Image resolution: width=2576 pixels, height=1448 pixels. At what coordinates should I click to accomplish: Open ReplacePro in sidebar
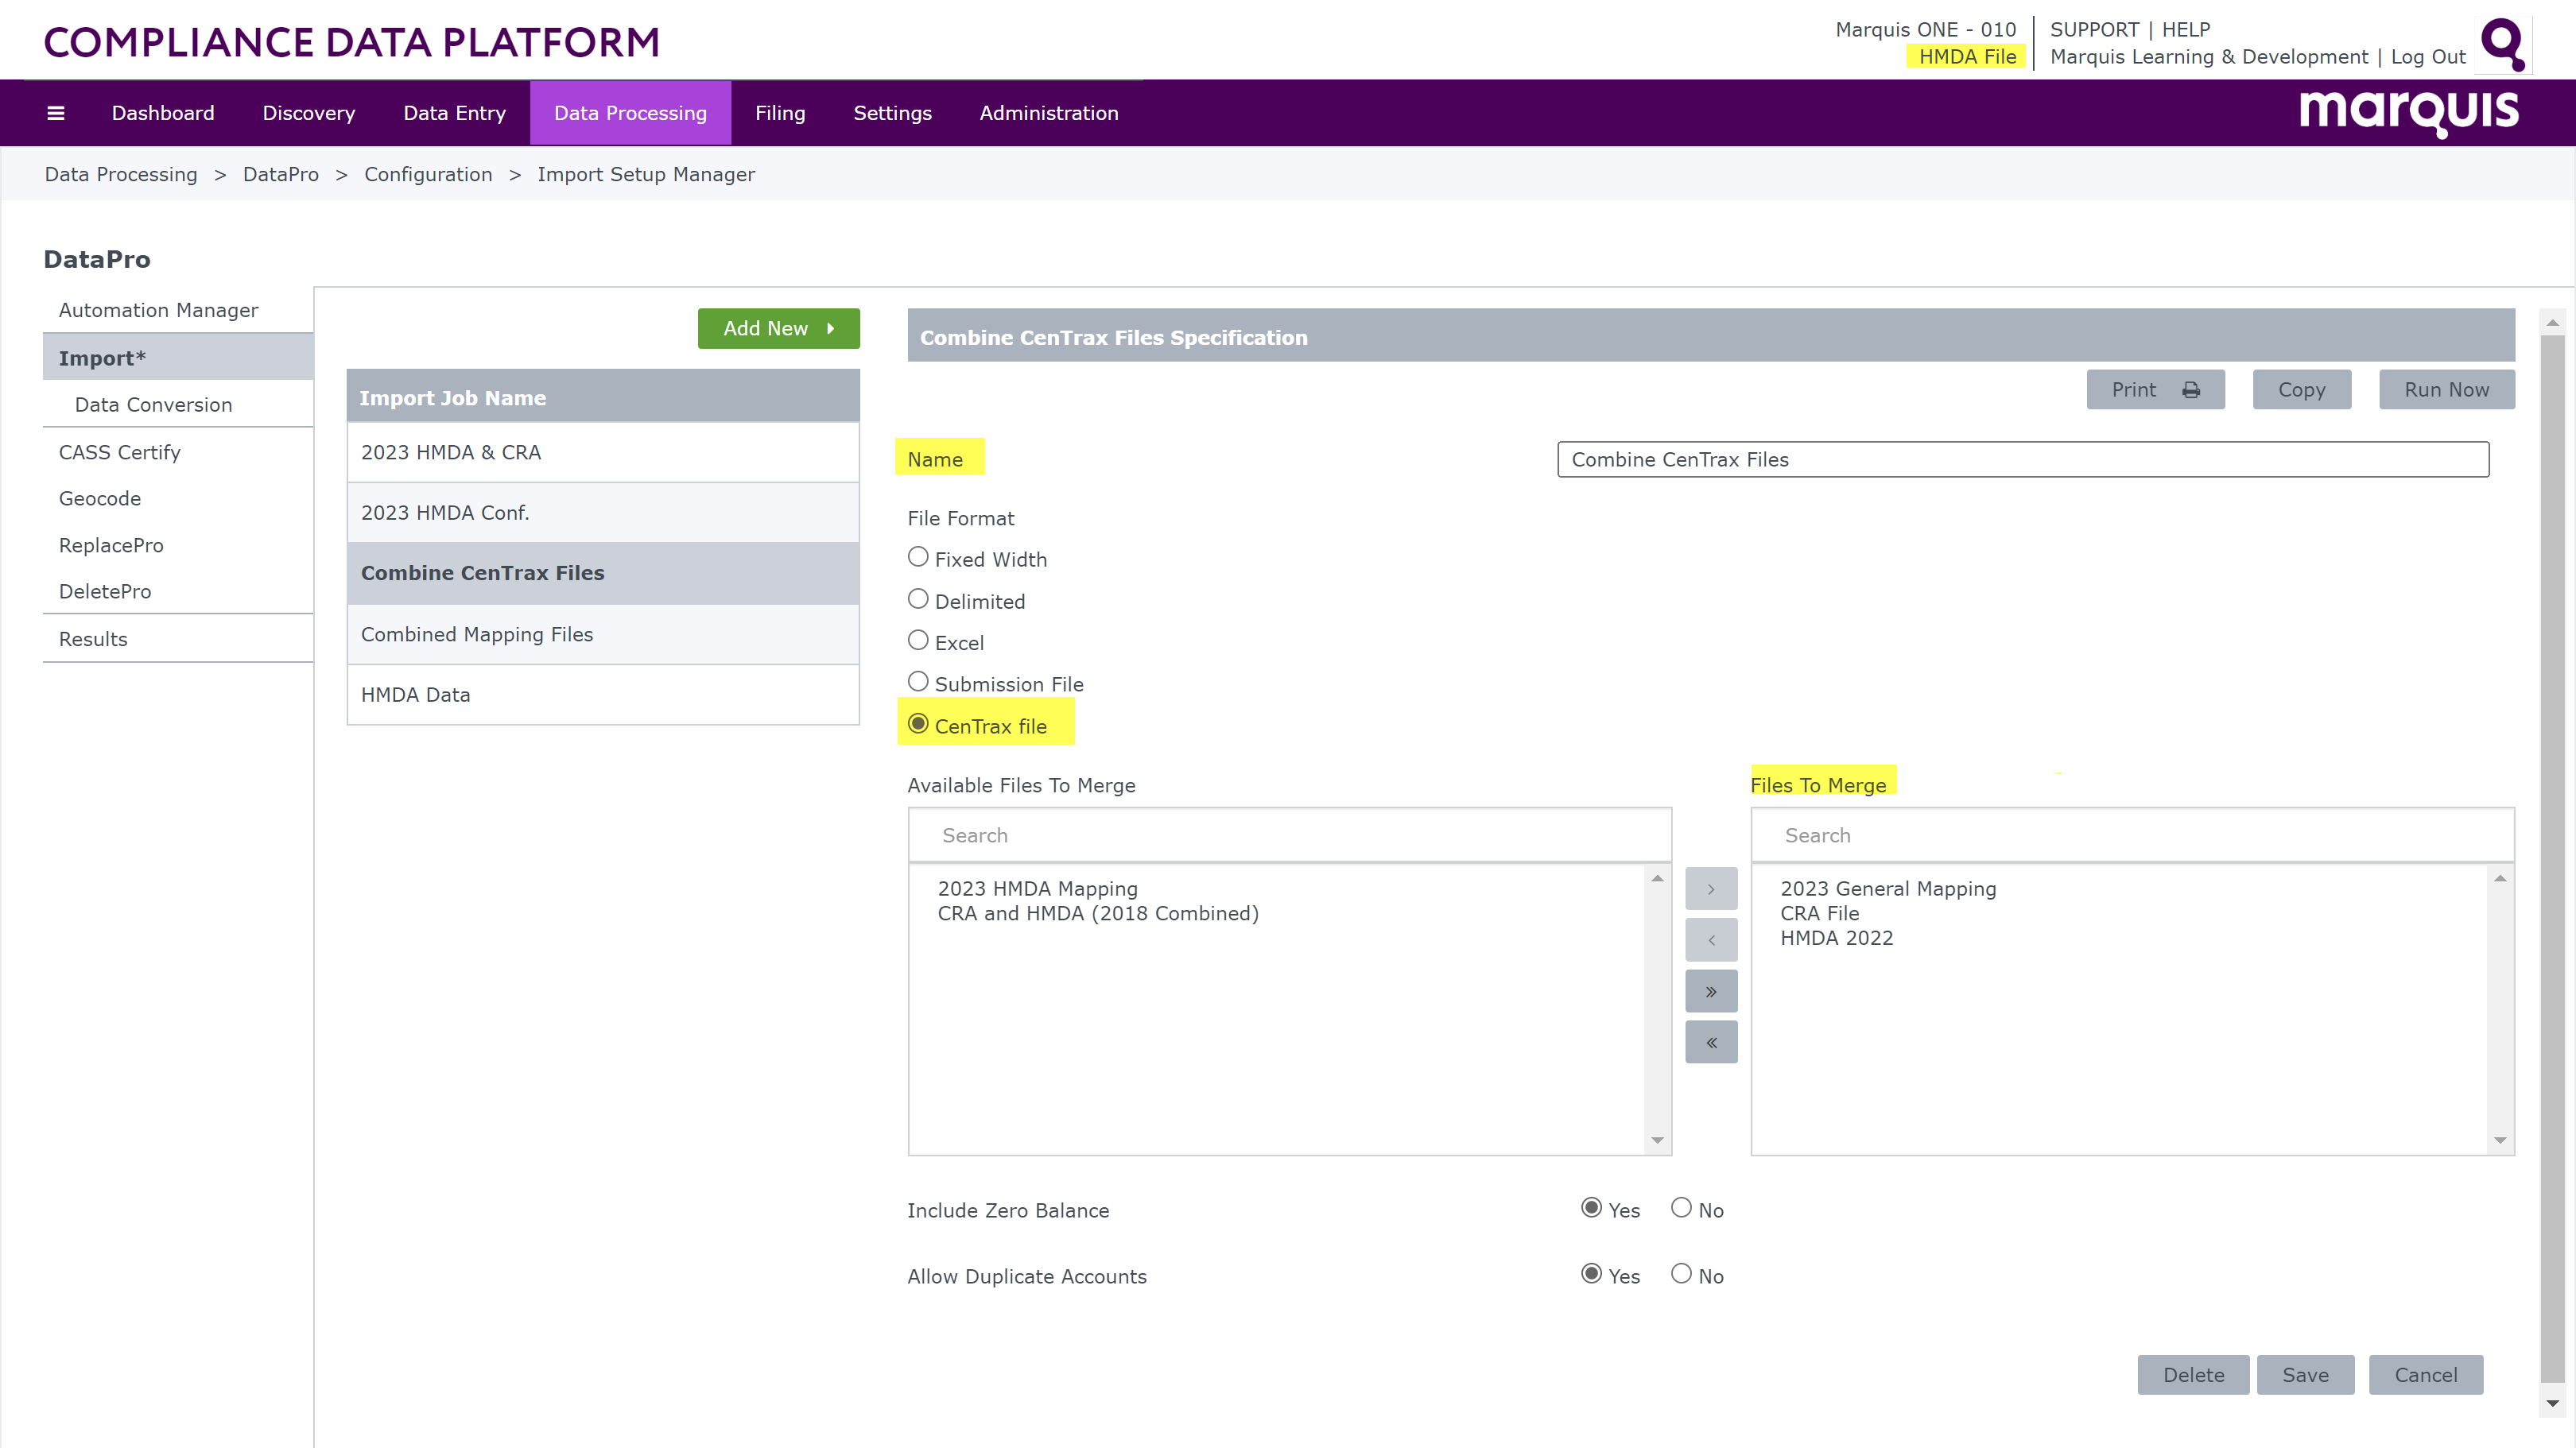pyautogui.click(x=178, y=546)
